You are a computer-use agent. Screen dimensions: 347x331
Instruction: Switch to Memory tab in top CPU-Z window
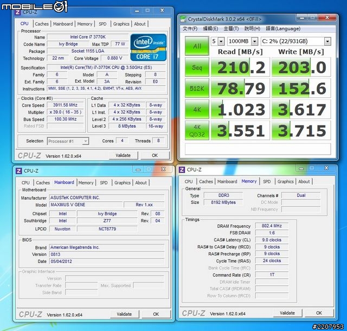pyautogui.click(x=85, y=24)
